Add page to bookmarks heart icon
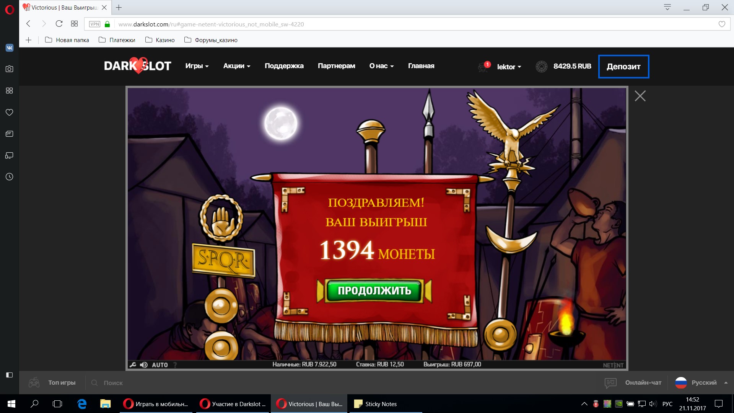 (x=722, y=24)
